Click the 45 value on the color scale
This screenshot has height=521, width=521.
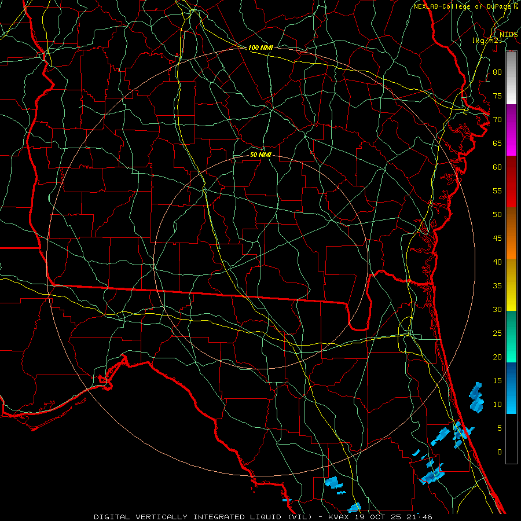[497, 239]
